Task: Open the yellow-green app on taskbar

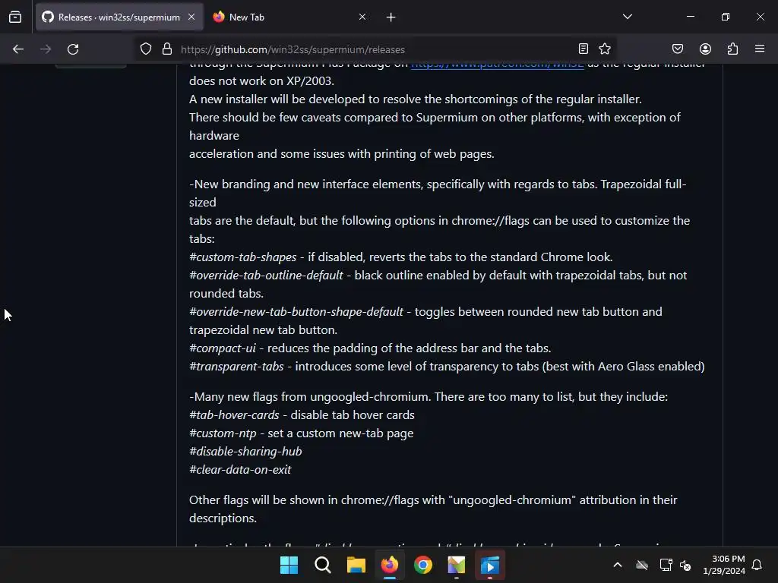Action: [x=457, y=565]
